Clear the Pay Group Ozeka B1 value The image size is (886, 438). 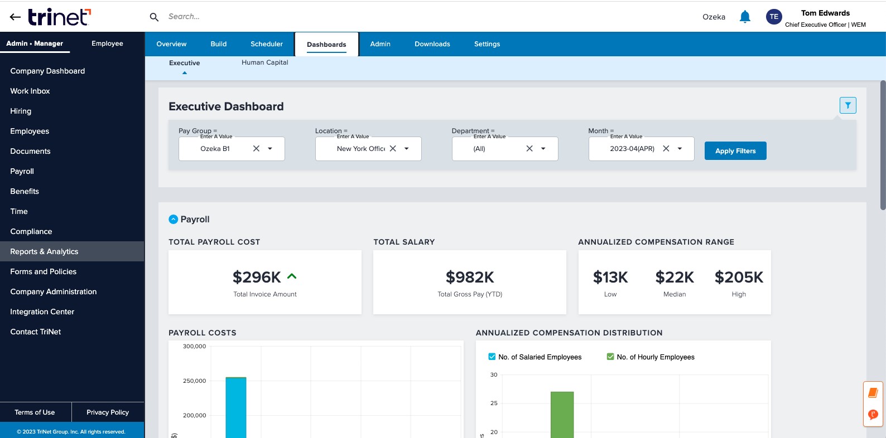(256, 149)
